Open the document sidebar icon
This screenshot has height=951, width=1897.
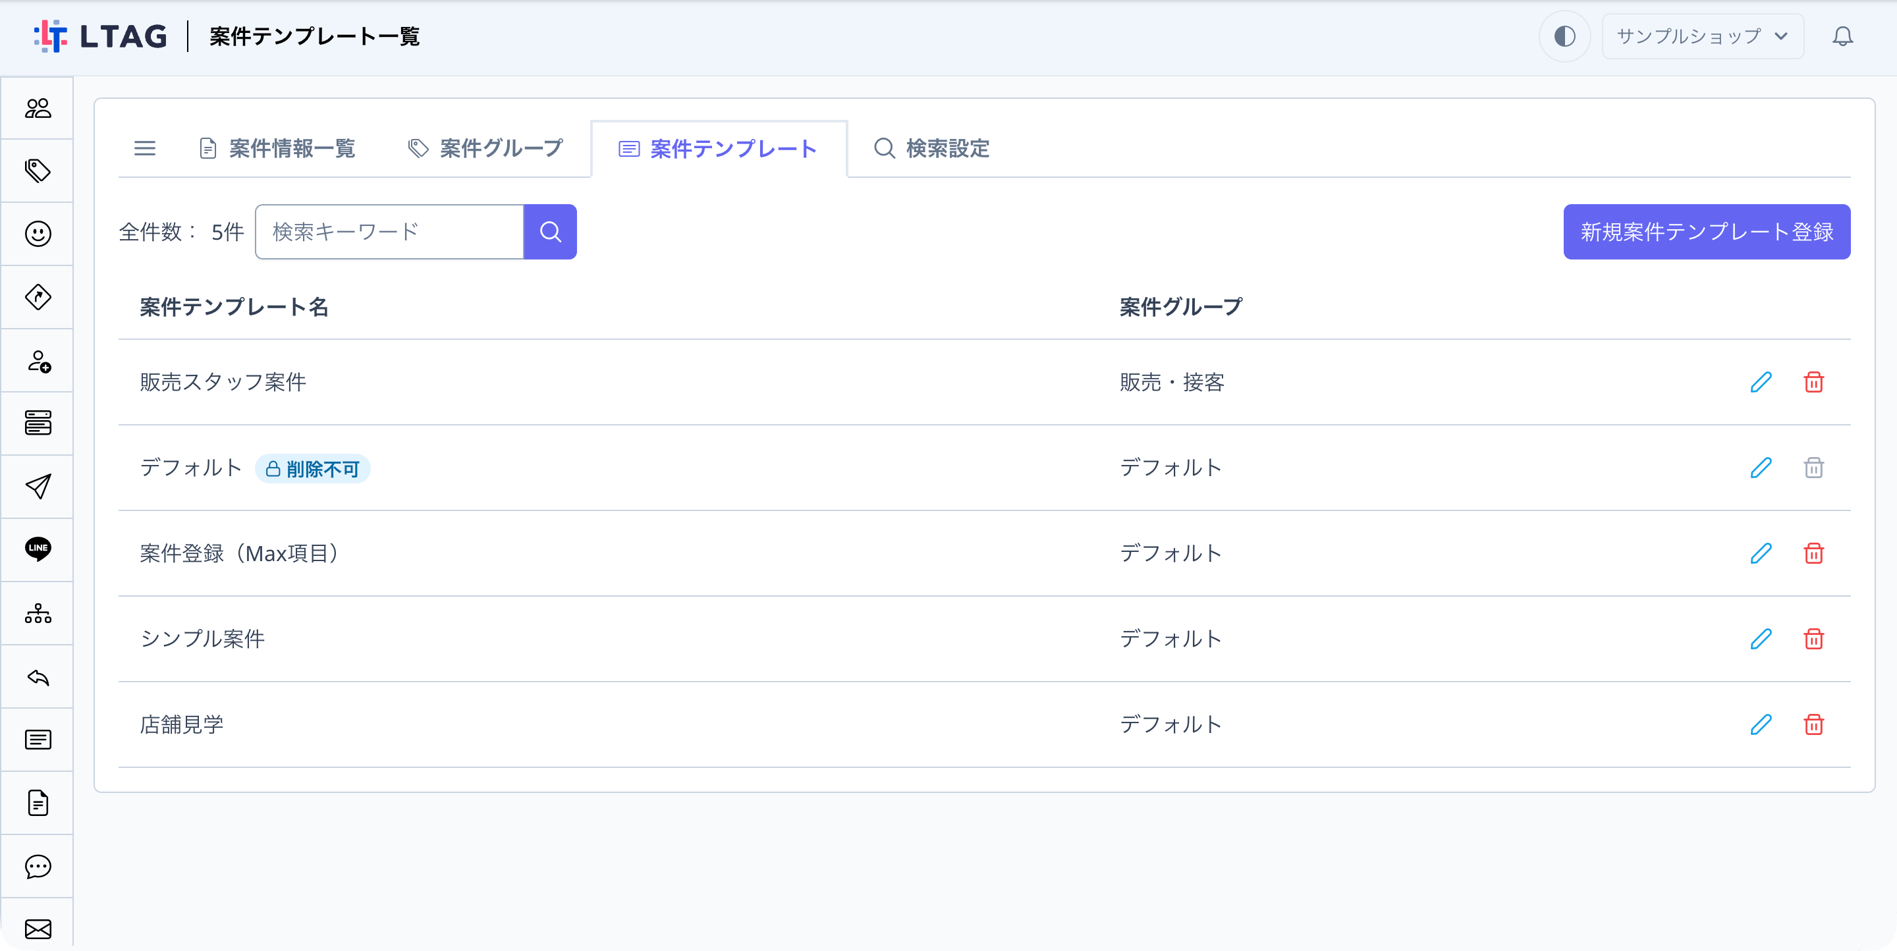click(x=38, y=803)
